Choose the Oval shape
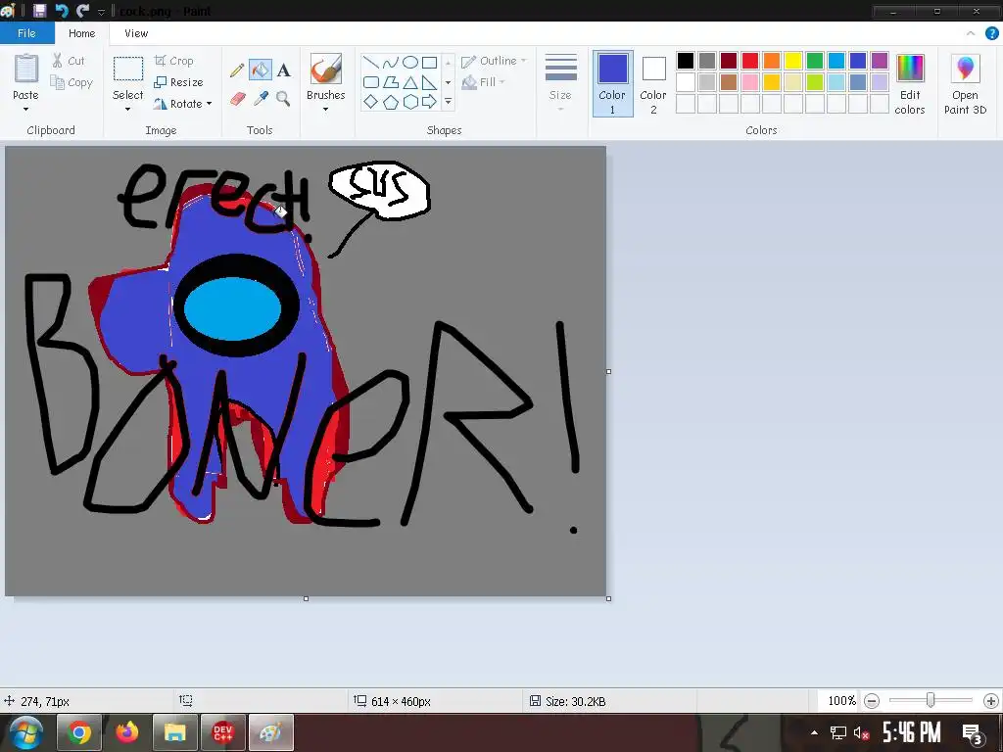The image size is (1003, 752). point(410,62)
